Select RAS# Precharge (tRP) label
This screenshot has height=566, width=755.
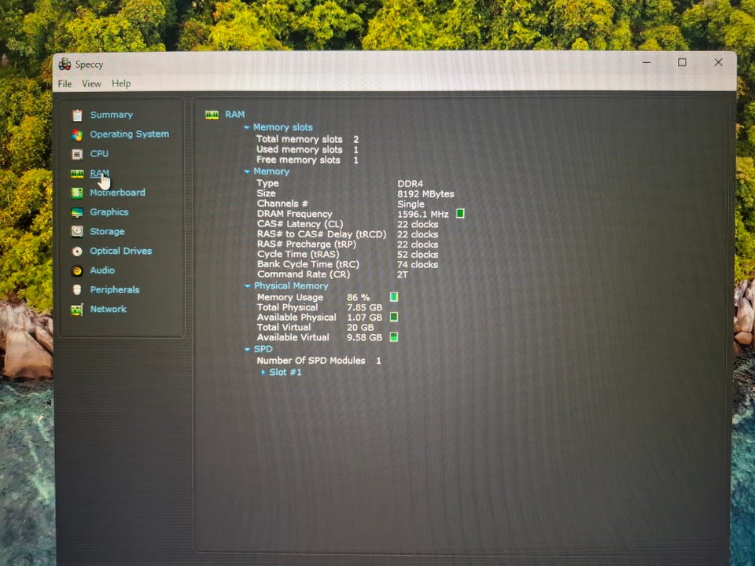point(307,244)
